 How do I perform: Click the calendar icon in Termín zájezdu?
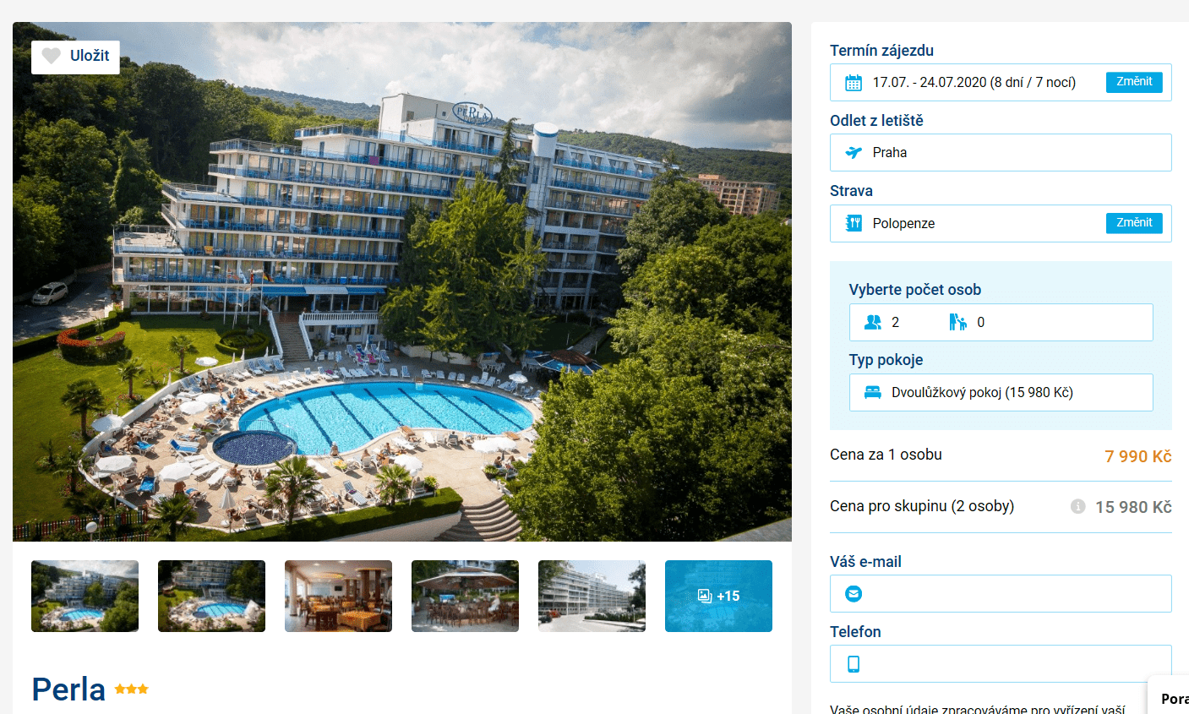pos(854,83)
